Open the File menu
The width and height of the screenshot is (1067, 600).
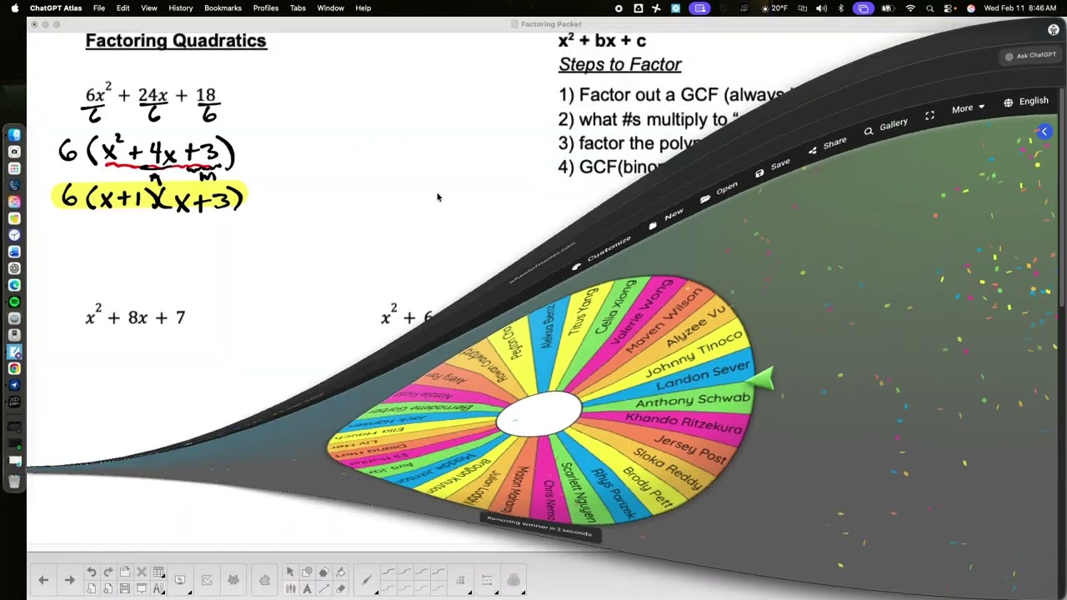(x=99, y=8)
